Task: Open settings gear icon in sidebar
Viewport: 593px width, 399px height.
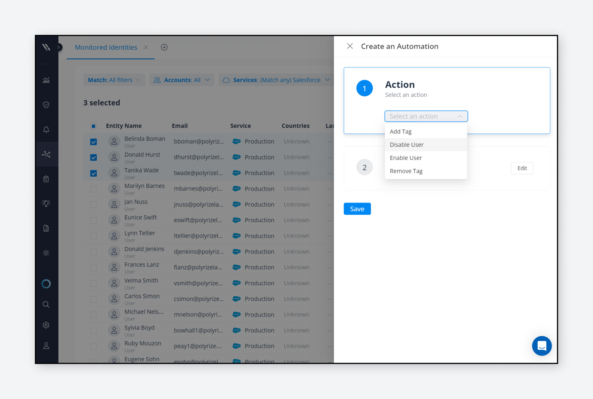Action: [x=46, y=325]
